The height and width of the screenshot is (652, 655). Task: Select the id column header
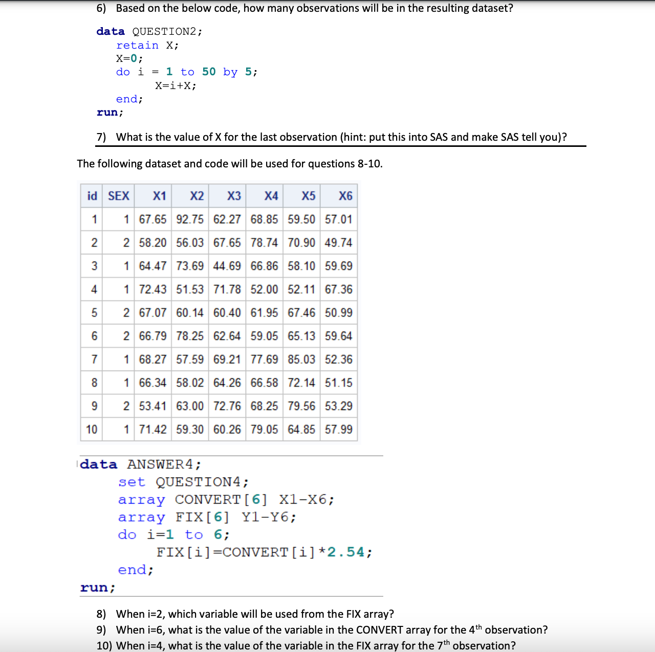[92, 196]
